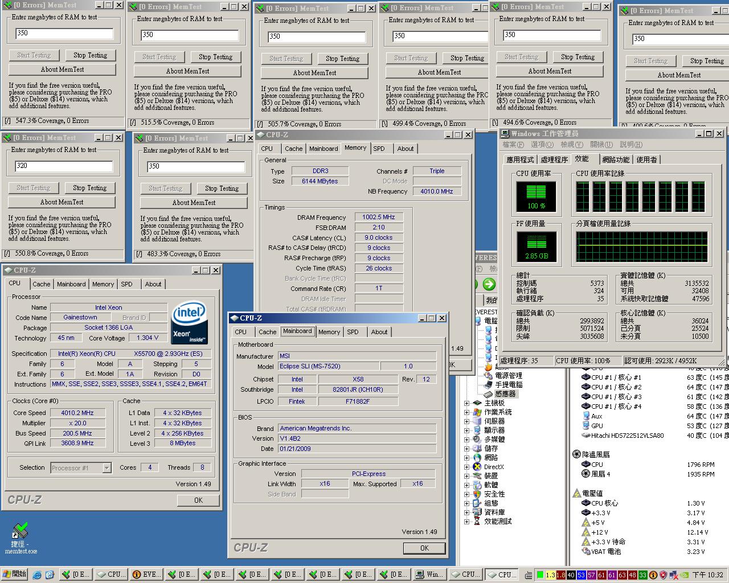Click the 手提電腦 laptop icon in EVEREST tree
The width and height of the screenshot is (729, 583).
click(x=488, y=385)
